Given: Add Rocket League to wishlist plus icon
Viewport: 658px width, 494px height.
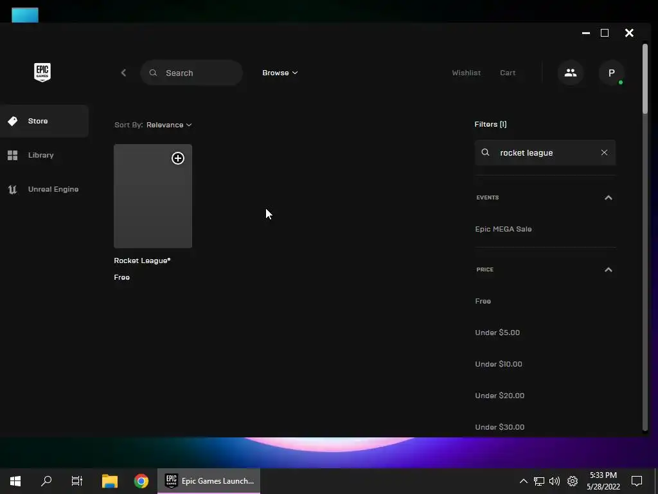Looking at the screenshot, I should (178, 158).
